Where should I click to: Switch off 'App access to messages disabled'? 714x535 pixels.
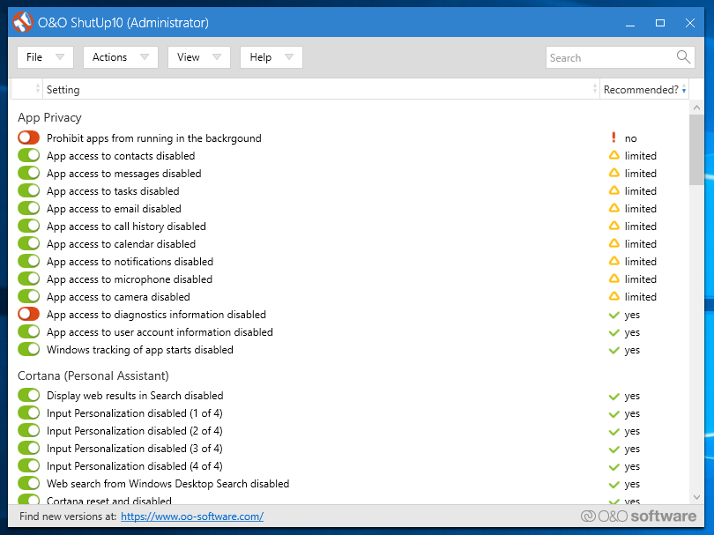pyautogui.click(x=29, y=173)
